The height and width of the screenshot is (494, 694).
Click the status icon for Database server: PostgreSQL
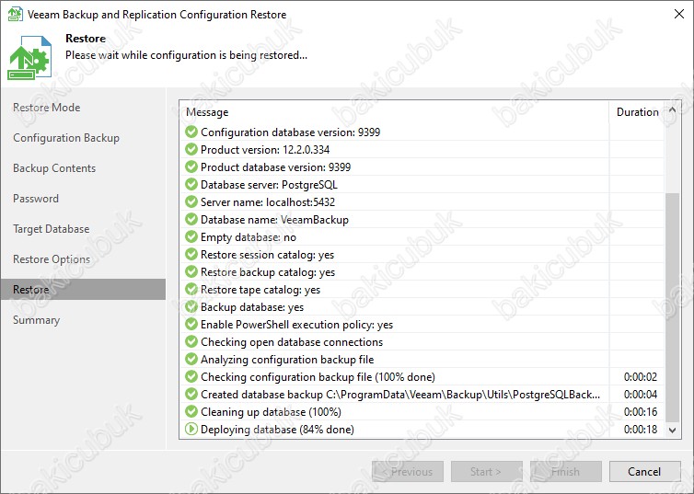coord(191,184)
